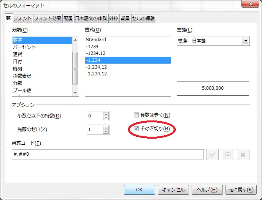Click the format code accept checkmark icon
The image size is (262, 200).
(212, 155)
